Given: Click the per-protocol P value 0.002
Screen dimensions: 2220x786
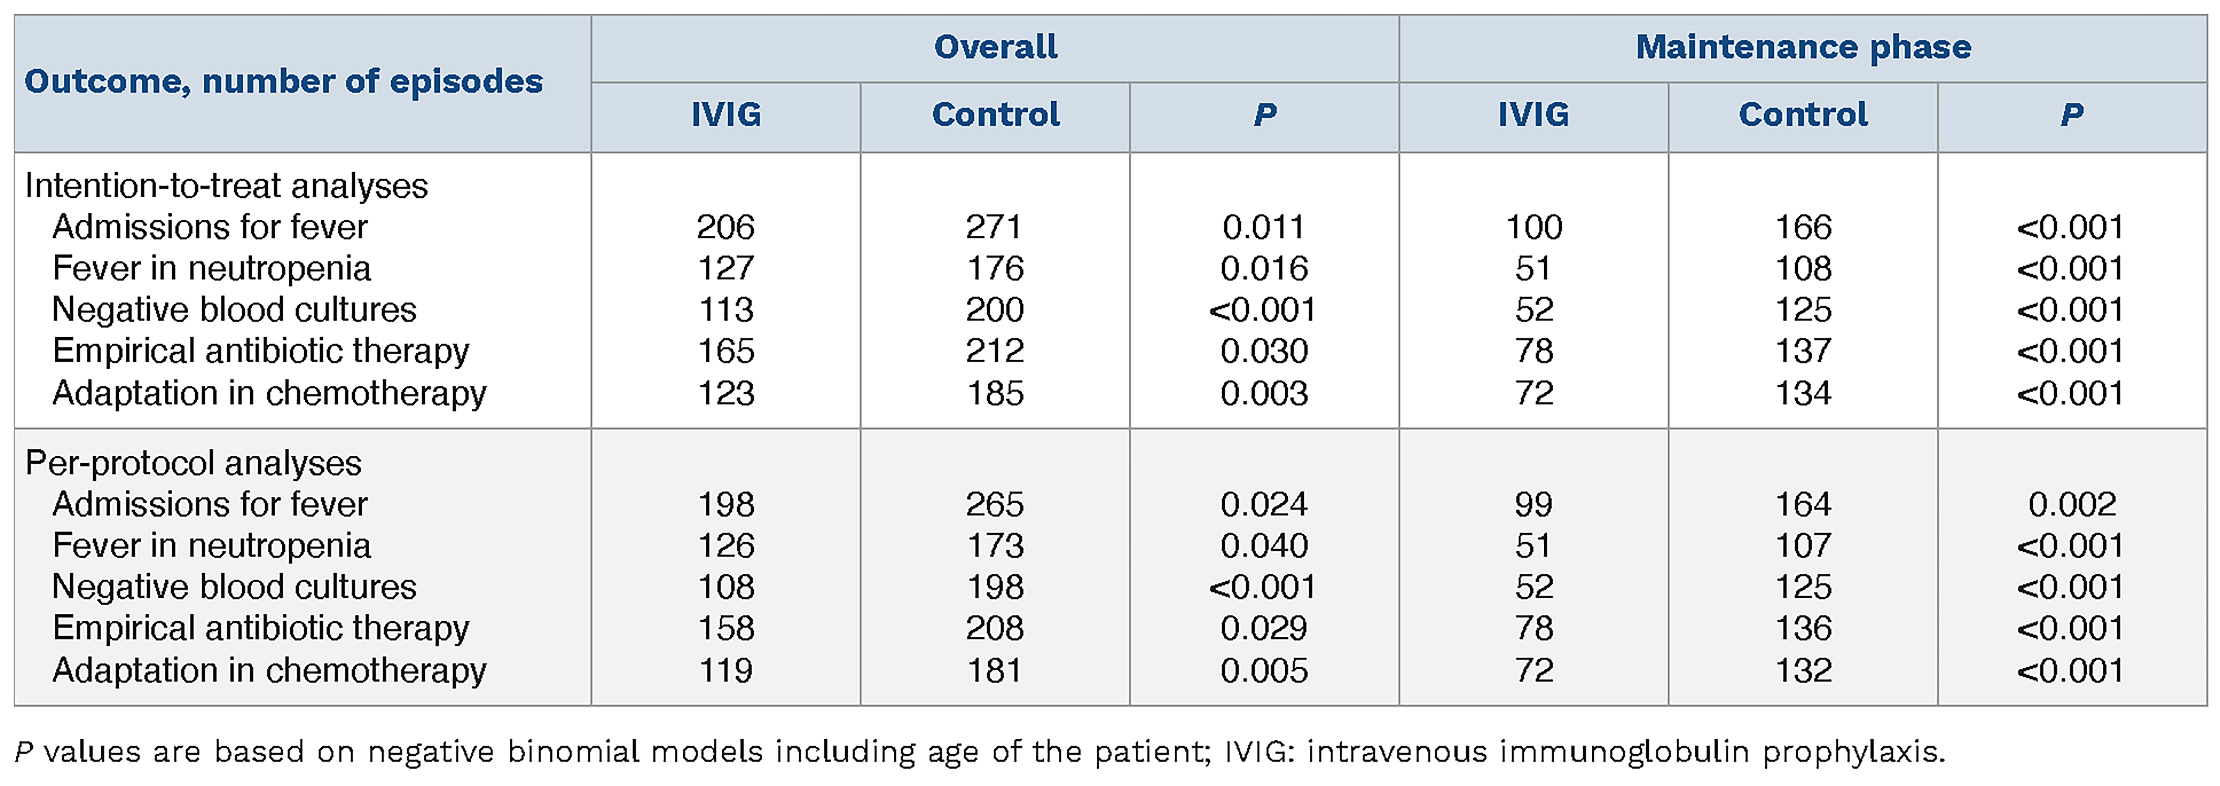Looking at the screenshot, I should click(2072, 505).
